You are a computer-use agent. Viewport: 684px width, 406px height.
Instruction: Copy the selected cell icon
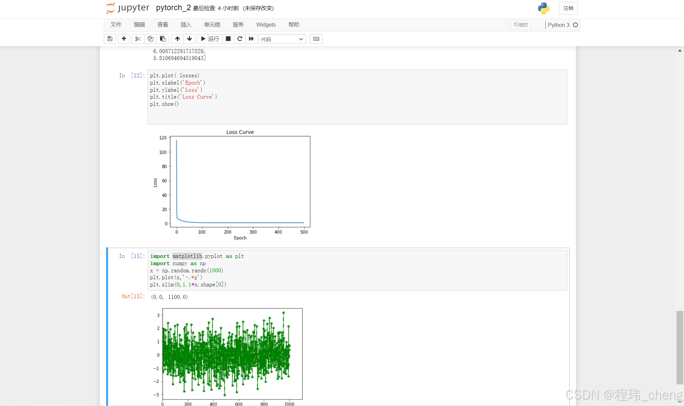[x=150, y=39]
